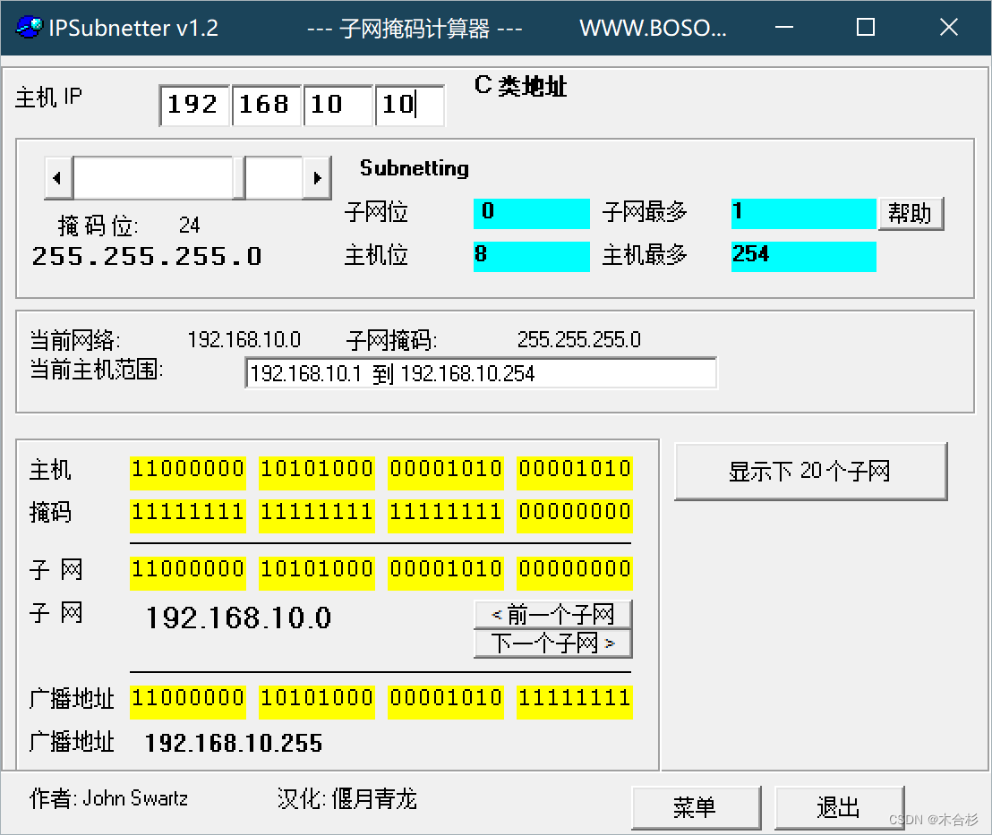Click the 退出 exit button
992x835 pixels.
coord(839,807)
